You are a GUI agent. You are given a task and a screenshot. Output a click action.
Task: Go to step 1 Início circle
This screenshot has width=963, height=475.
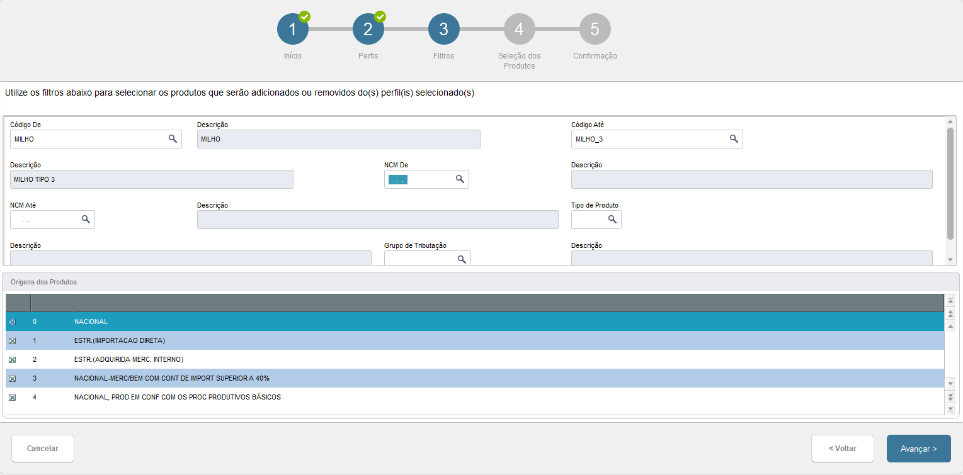point(293,29)
